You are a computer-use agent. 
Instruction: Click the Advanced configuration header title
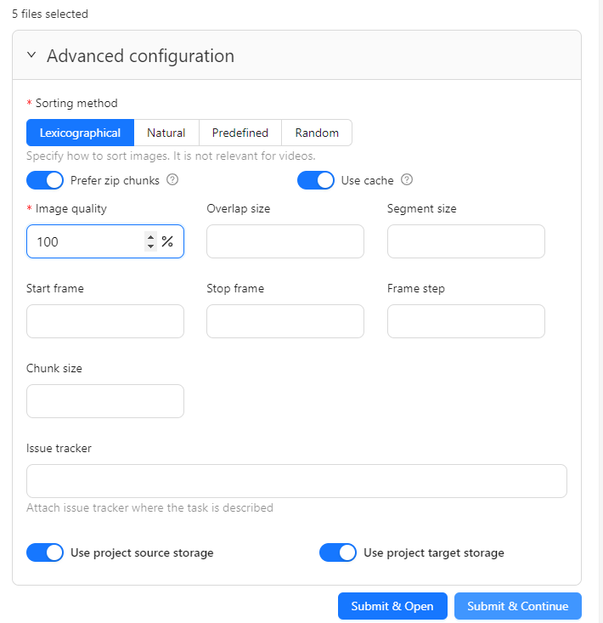(140, 55)
